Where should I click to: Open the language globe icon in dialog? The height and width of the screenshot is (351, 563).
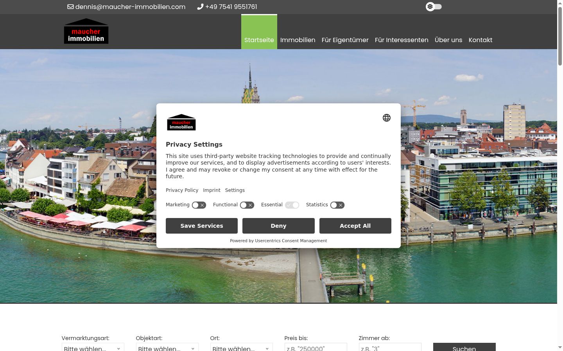tap(386, 118)
